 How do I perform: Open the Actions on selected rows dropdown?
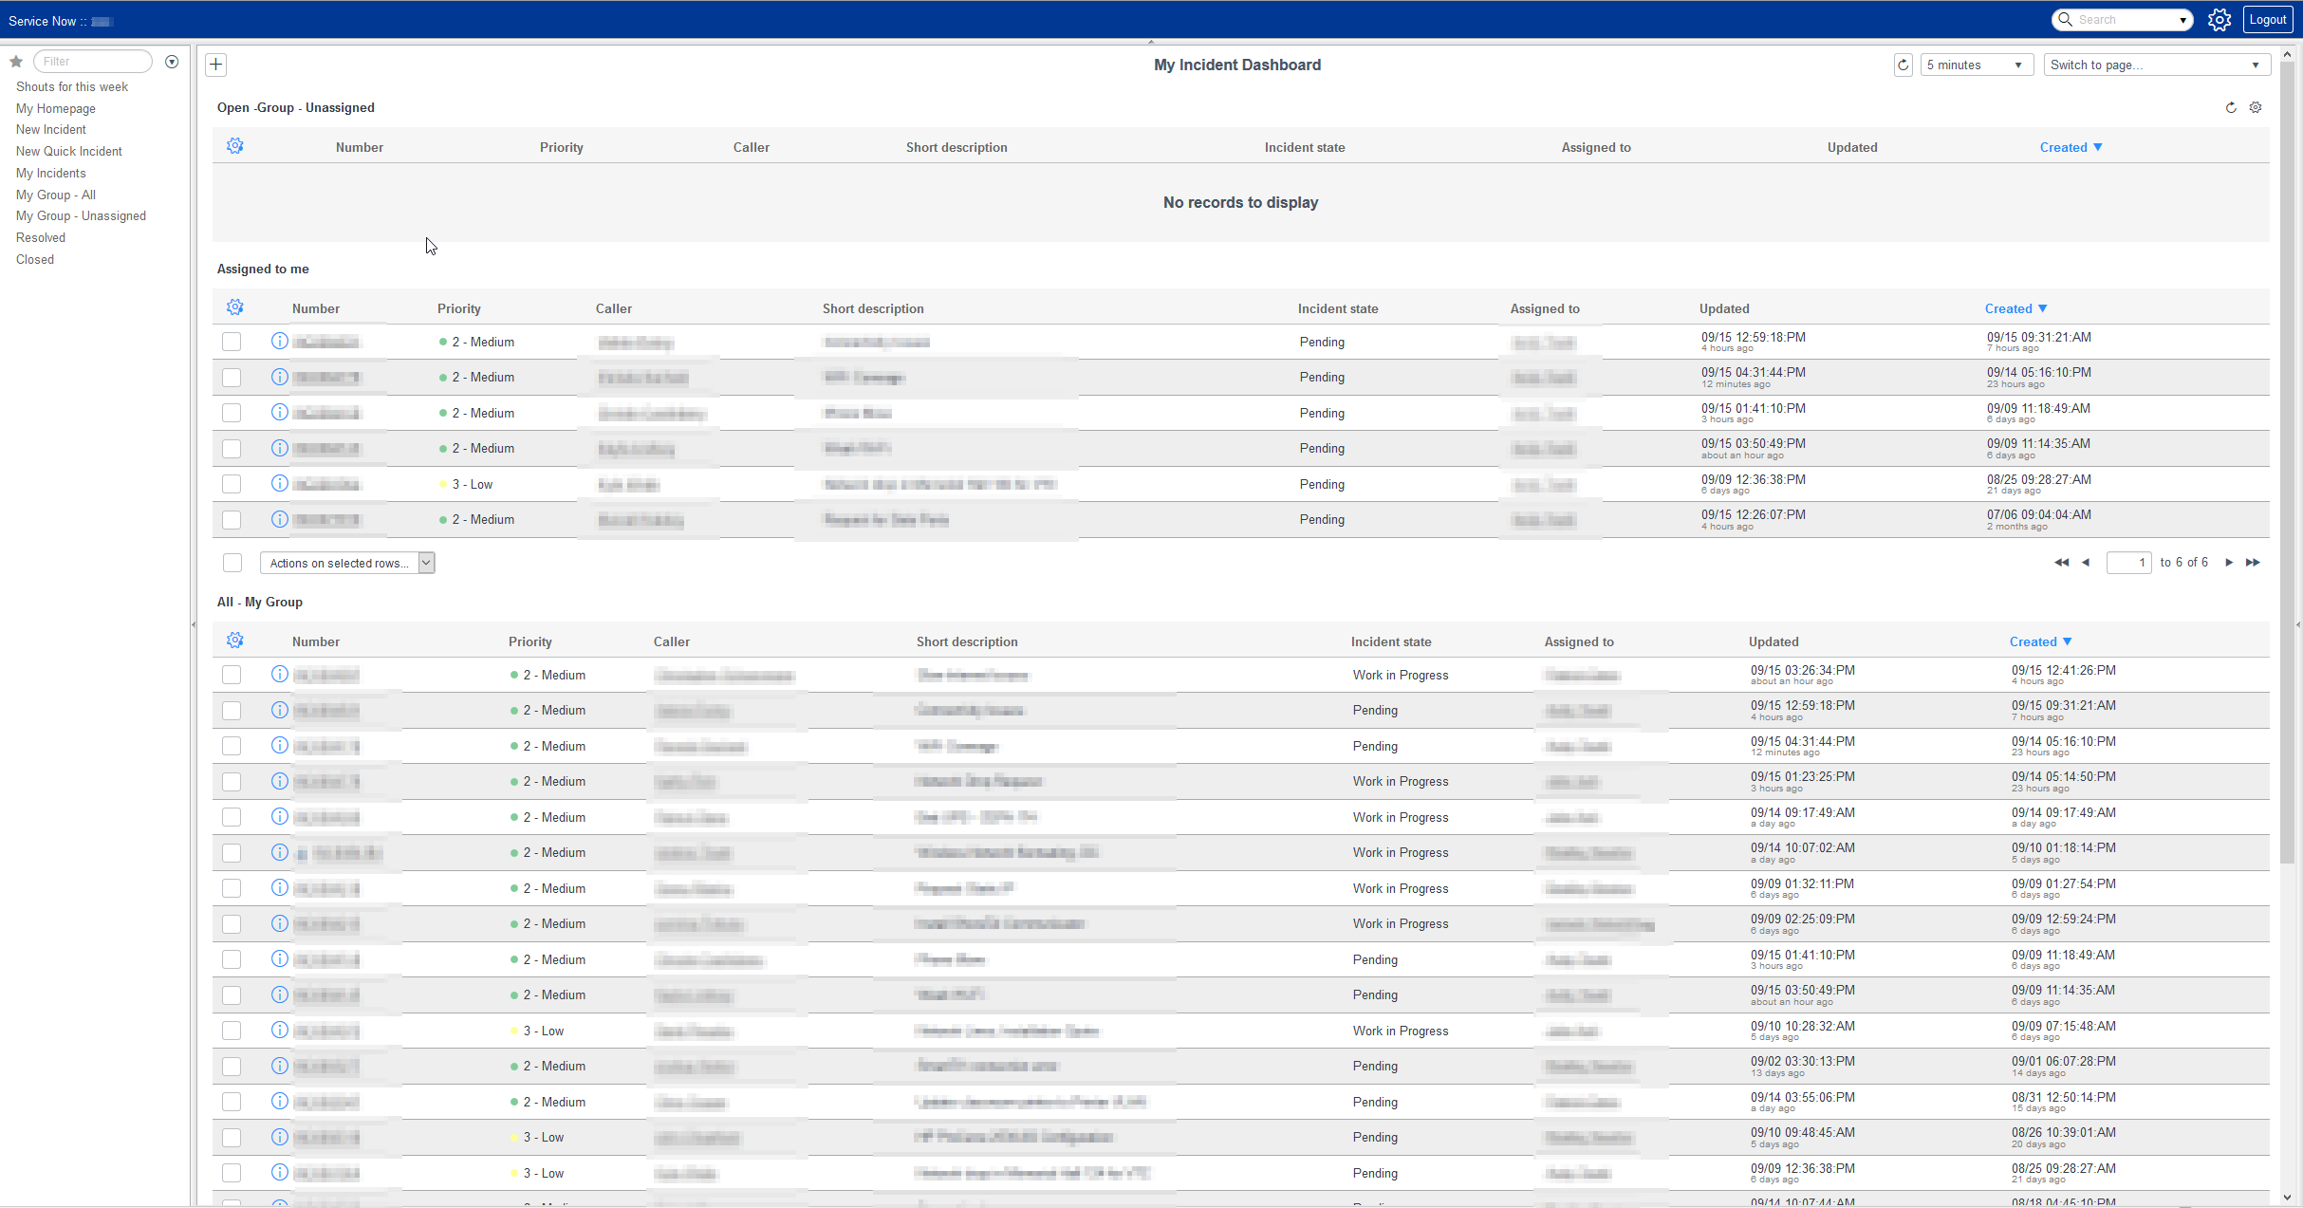pyautogui.click(x=346, y=563)
